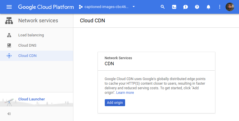Collapse the left sidebar panel
Viewport: 239px width, 121px height.
(x=9, y=114)
